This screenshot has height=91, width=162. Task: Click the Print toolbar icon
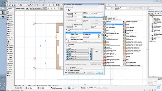point(14,5)
